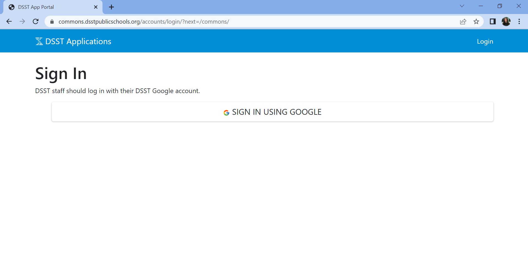Click the DSST staff instruction text

pyautogui.click(x=117, y=91)
